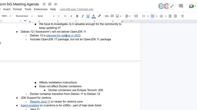Toggle the numbered list button

tap(161, 16)
